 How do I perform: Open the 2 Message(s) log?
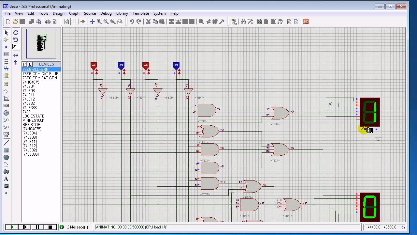(75, 227)
